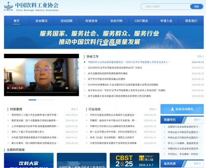The width and height of the screenshot is (206, 168).
Task: Expand 更多 in the 时政要闻 section
Action: (74, 109)
